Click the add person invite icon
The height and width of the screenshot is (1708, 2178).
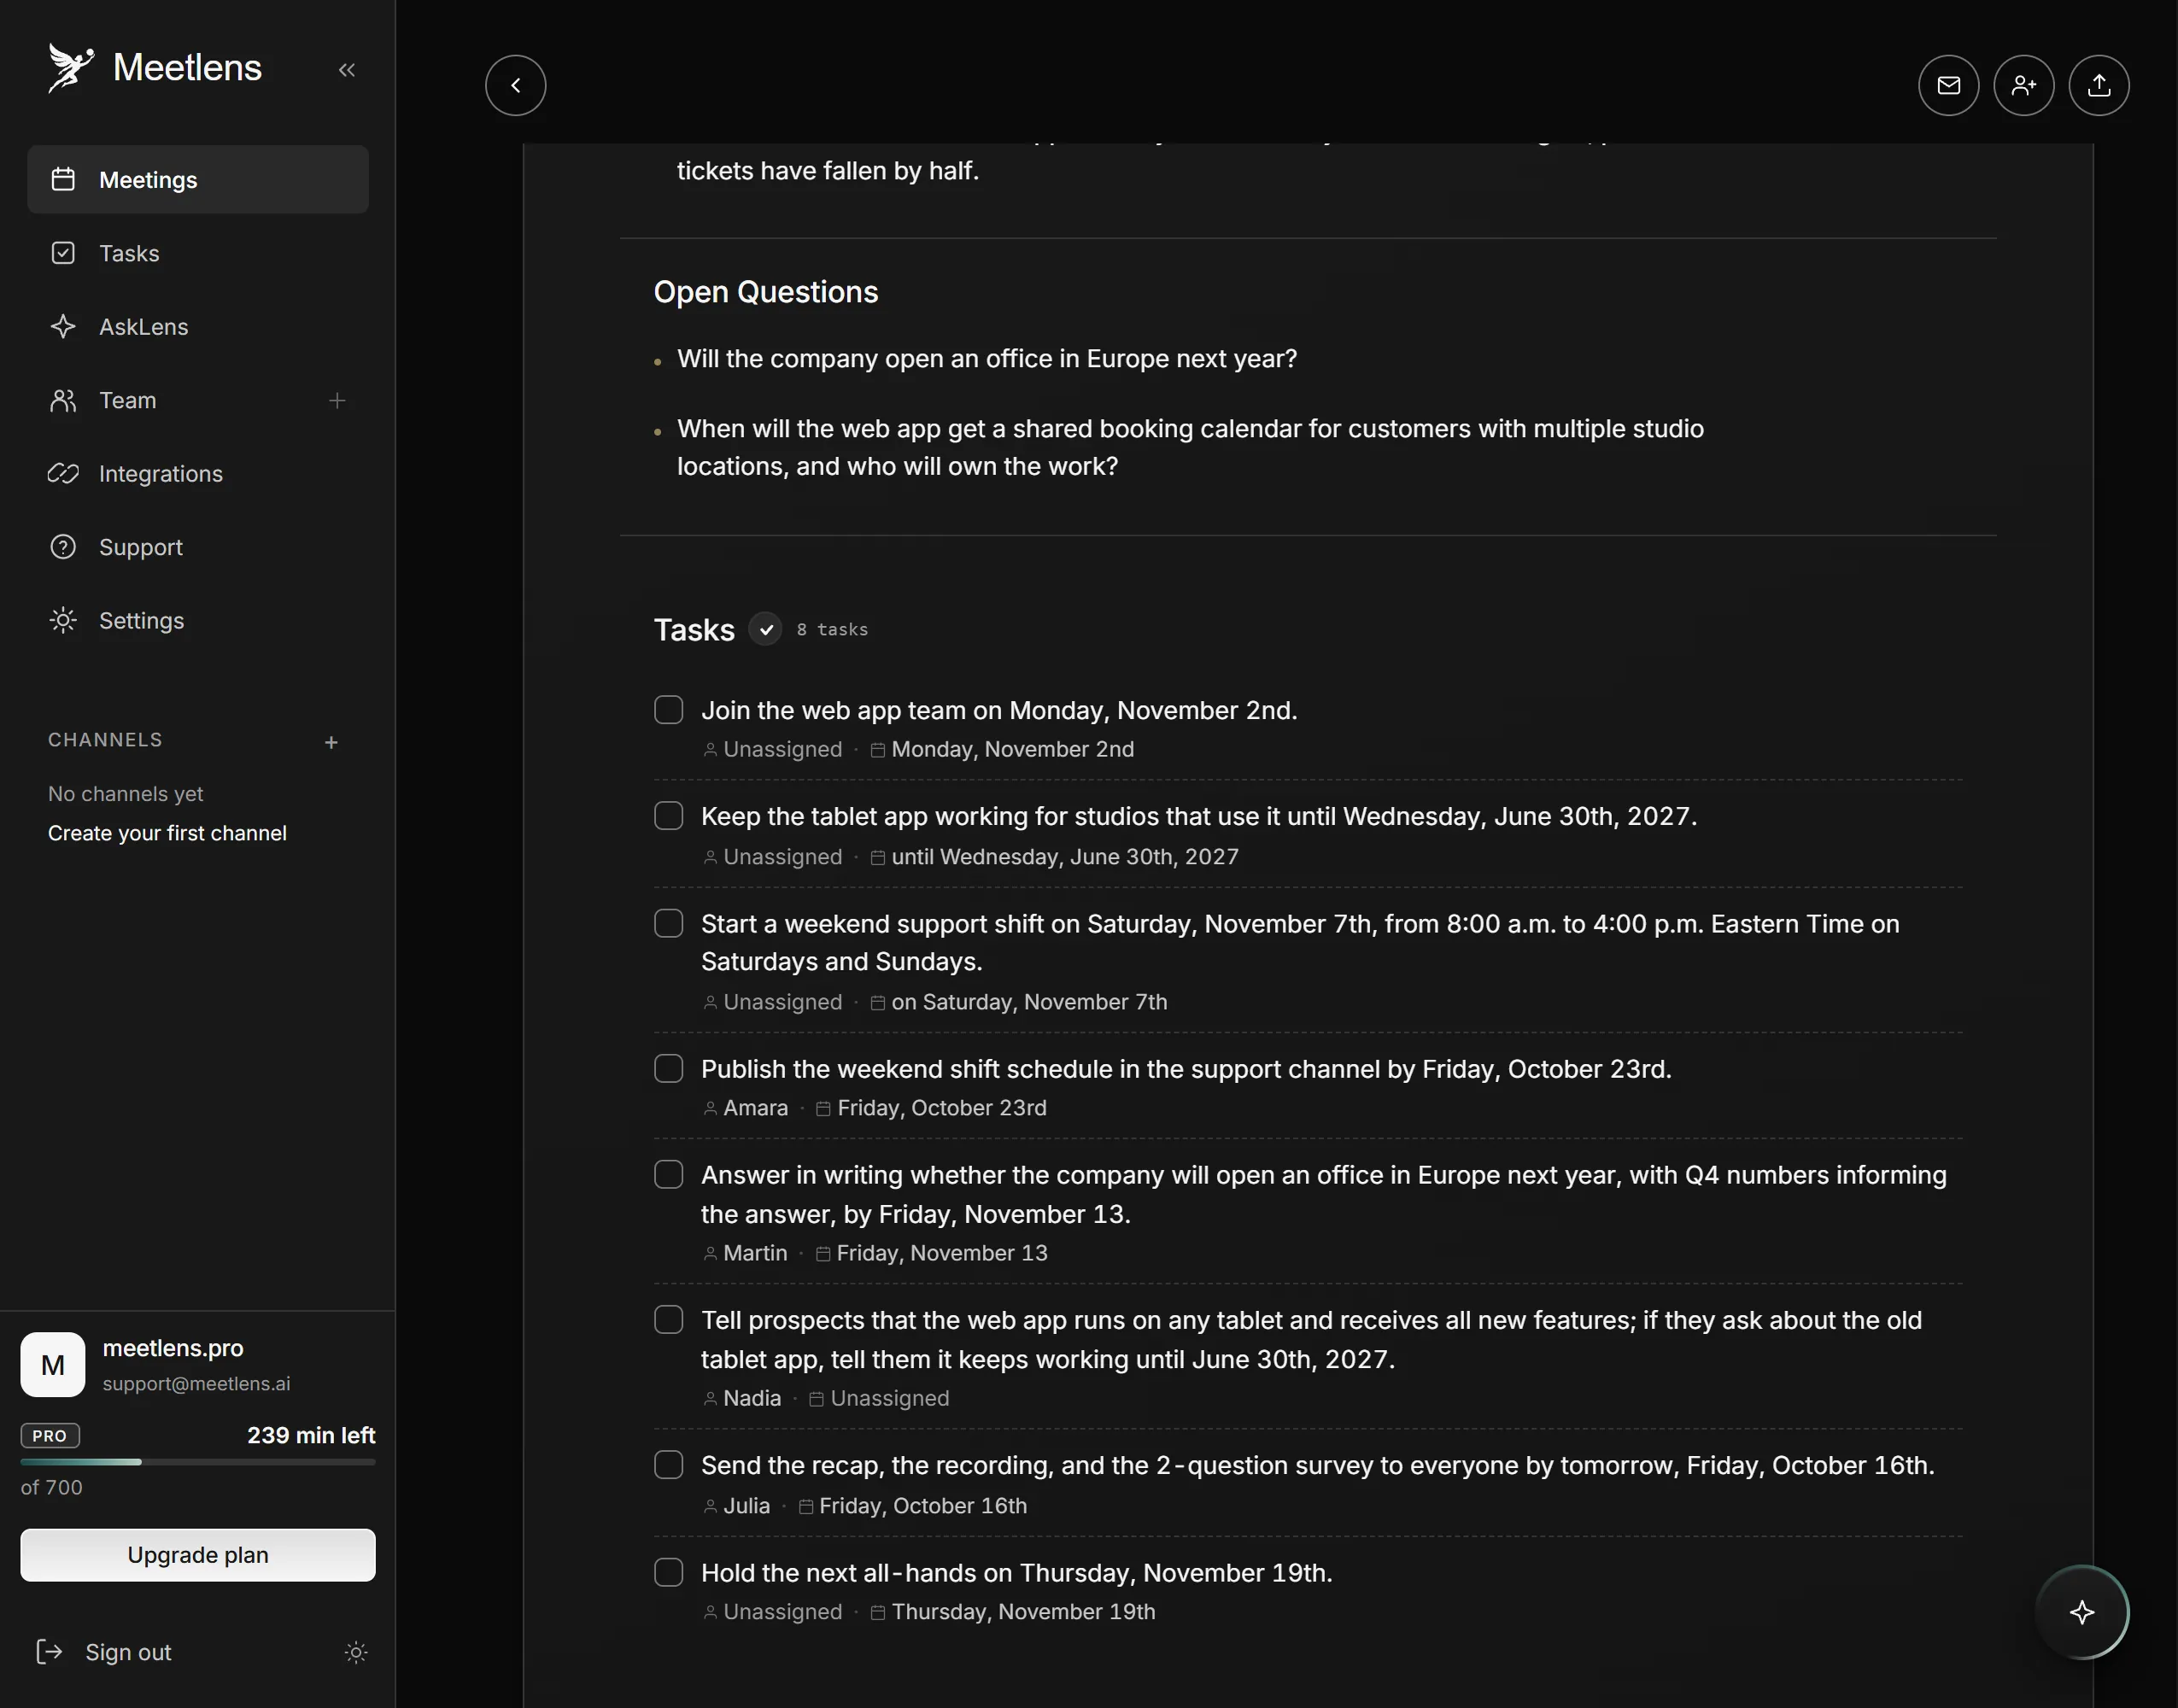(x=2023, y=85)
